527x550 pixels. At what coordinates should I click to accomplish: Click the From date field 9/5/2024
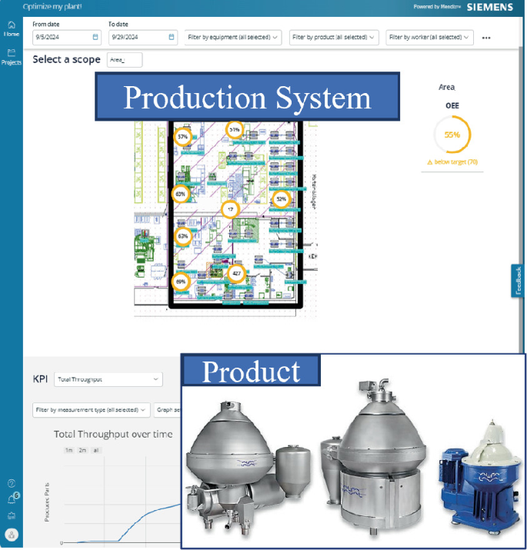(67, 37)
